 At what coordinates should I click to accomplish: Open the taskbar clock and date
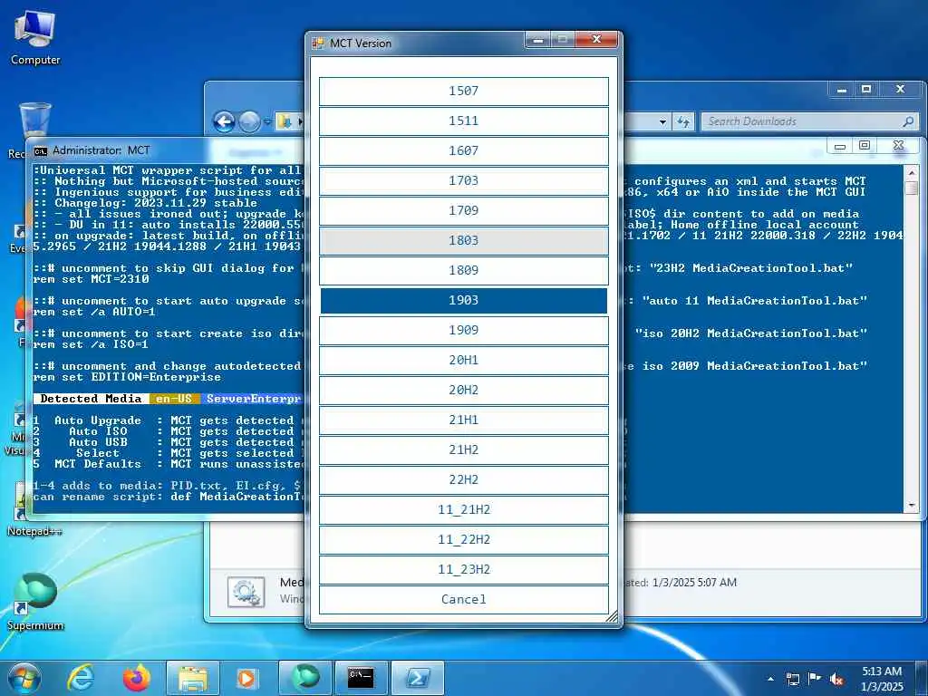tap(882, 679)
